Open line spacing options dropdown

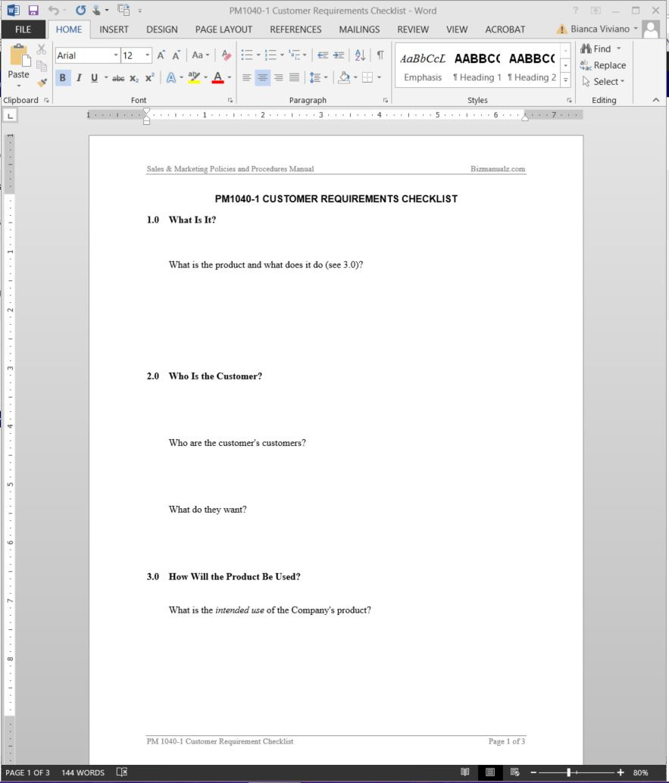(319, 77)
